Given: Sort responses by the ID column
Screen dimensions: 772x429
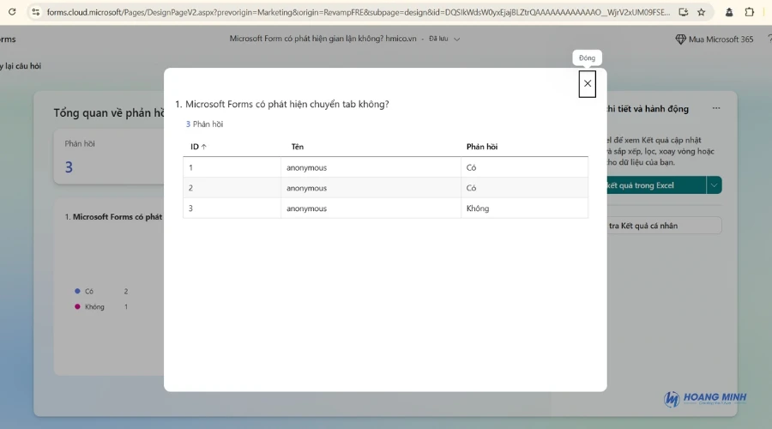Looking at the screenshot, I should pyautogui.click(x=198, y=147).
